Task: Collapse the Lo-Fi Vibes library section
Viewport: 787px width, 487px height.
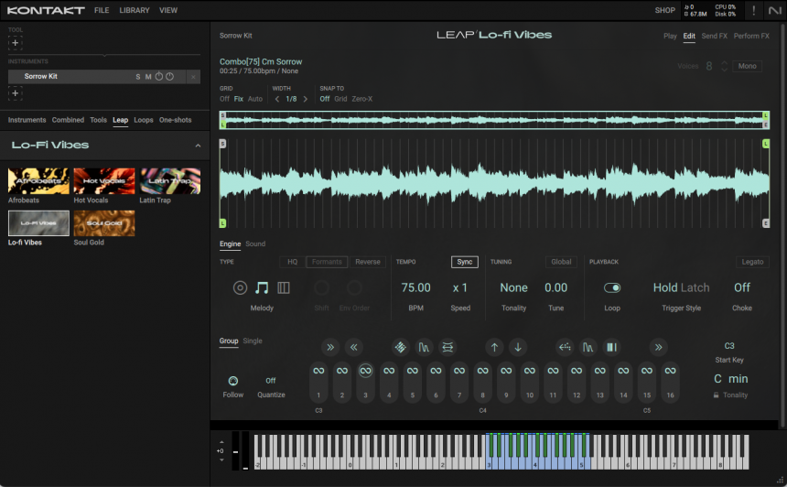Action: coord(198,146)
